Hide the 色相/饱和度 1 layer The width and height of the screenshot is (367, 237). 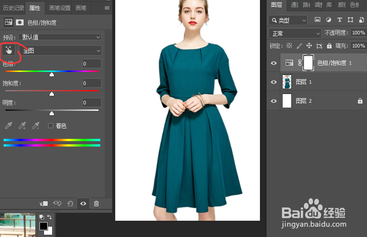(x=274, y=63)
